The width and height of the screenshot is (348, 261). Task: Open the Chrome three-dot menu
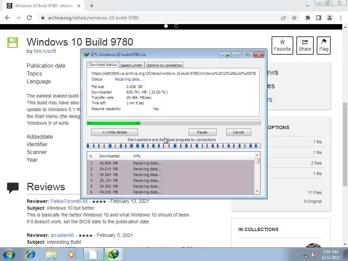click(x=341, y=18)
